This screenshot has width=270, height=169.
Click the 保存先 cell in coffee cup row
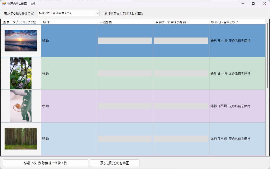pyautogui.click(x=181, y=106)
